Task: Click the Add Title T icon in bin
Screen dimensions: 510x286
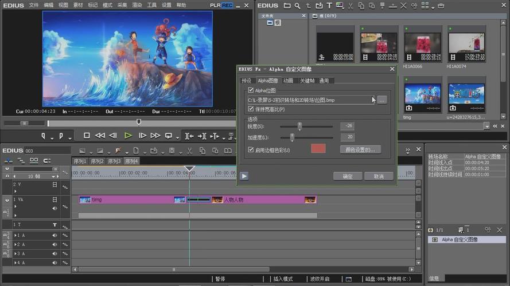Action: (x=329, y=6)
